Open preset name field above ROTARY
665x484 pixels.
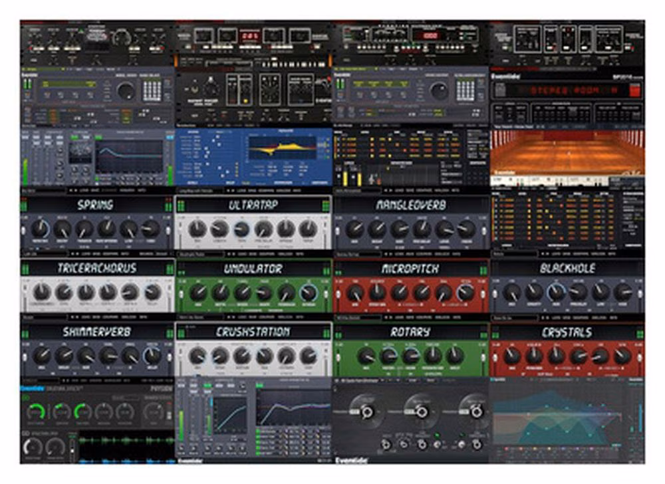(x=357, y=317)
